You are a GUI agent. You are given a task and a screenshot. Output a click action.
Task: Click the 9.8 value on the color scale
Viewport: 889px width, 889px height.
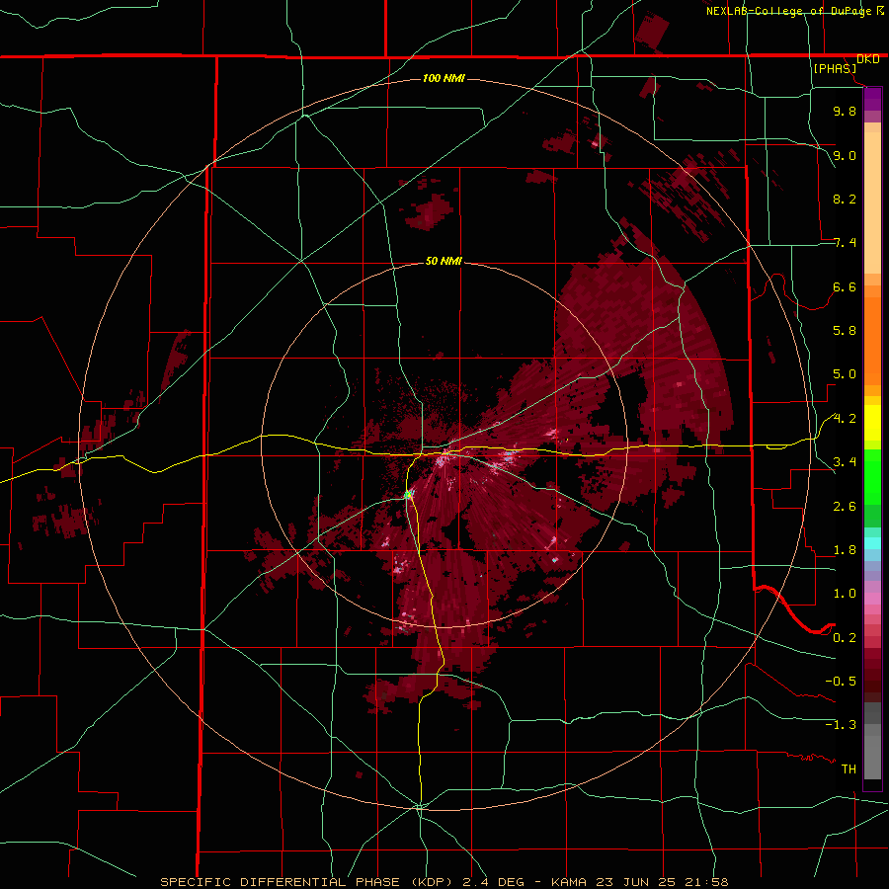click(845, 111)
